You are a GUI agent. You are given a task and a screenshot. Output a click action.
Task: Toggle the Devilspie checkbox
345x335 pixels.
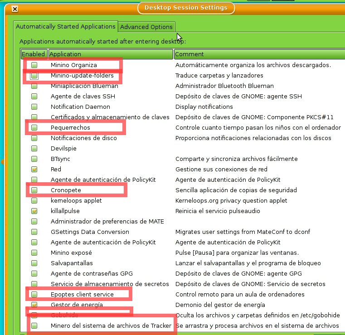pos(34,149)
